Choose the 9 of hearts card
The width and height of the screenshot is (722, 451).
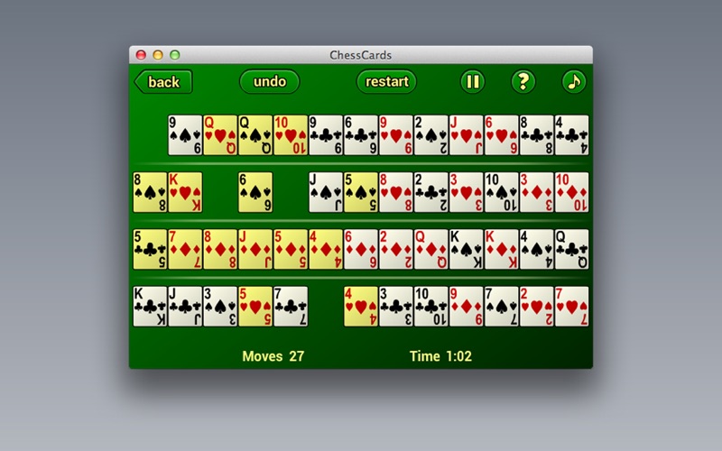point(396,134)
